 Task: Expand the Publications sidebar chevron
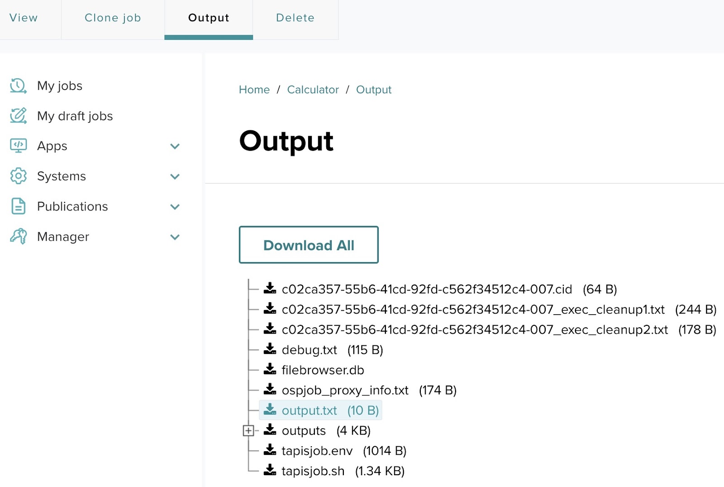click(x=175, y=207)
